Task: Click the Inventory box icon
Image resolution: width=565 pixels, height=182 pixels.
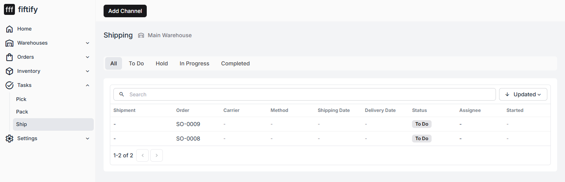Action: tap(9, 71)
